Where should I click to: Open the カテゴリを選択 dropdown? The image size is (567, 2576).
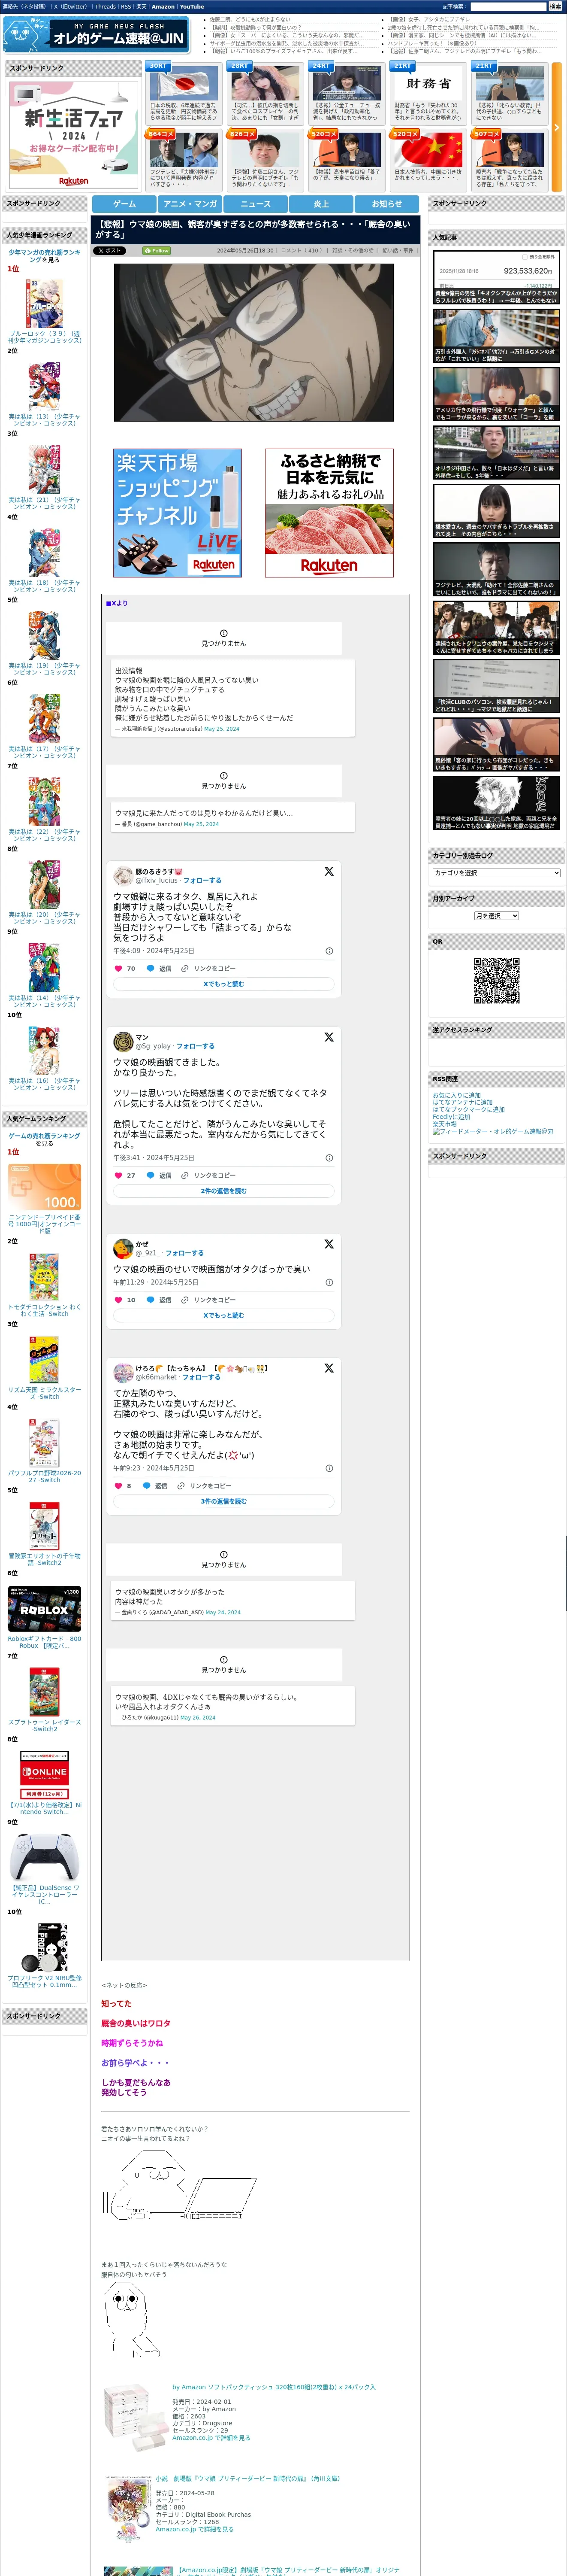496,873
